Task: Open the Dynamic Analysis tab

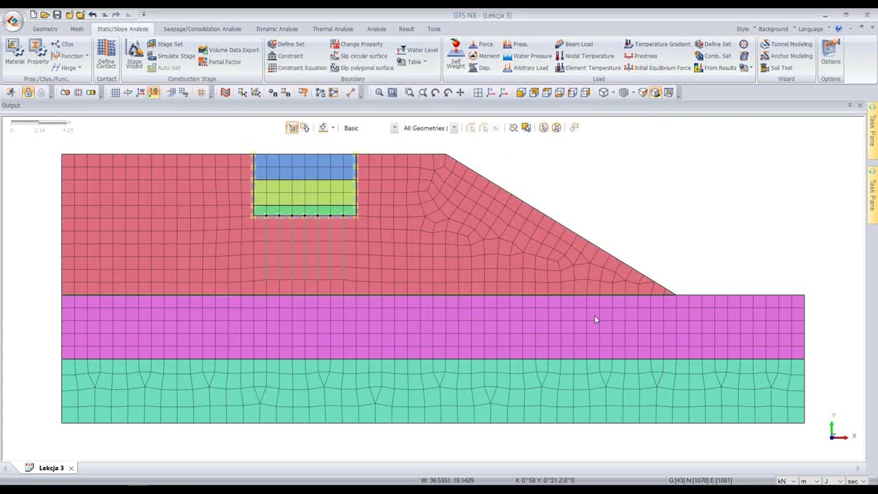Action: [277, 30]
